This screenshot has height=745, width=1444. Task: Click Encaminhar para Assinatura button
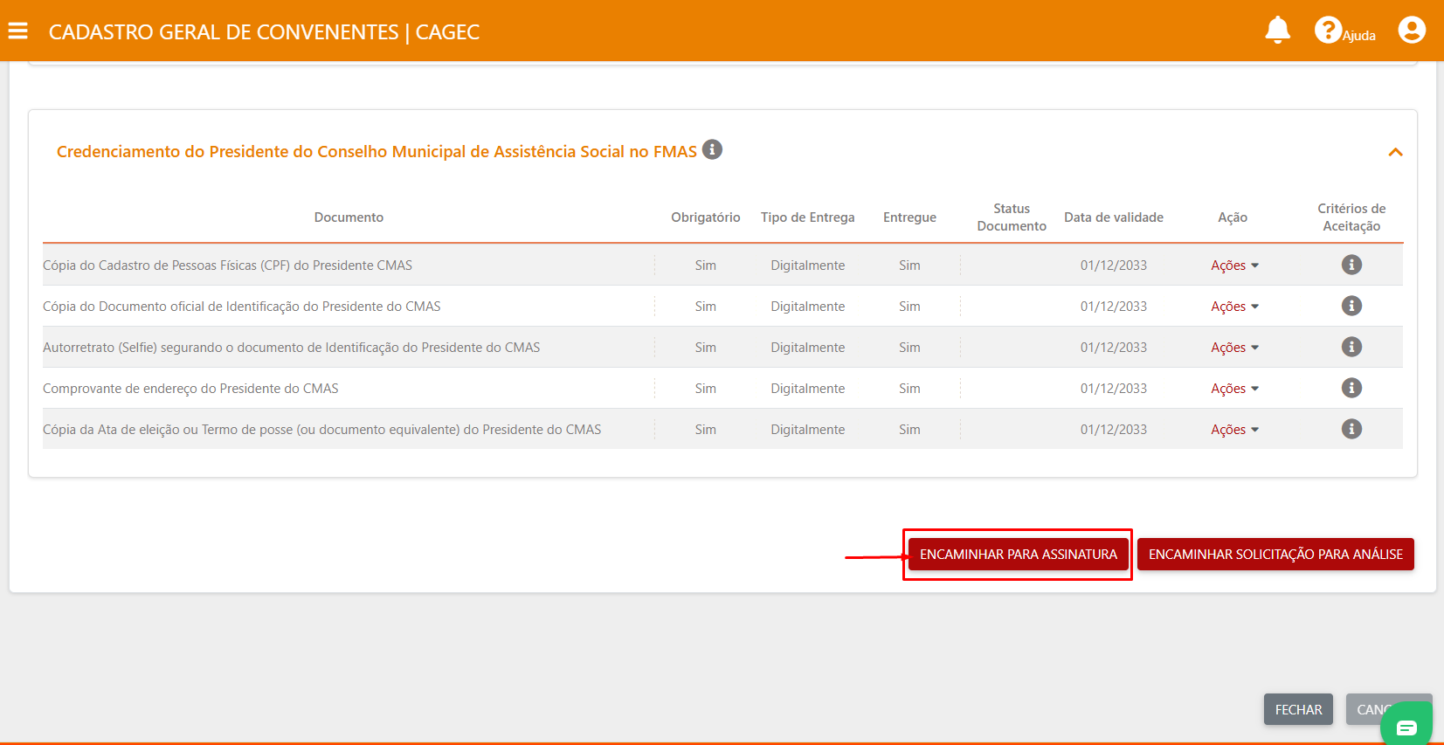(1018, 555)
